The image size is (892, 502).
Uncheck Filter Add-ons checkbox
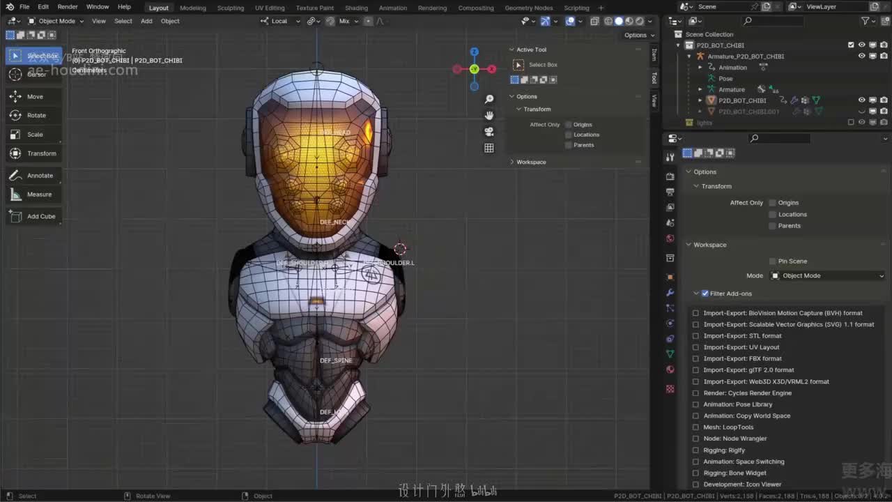coord(705,294)
